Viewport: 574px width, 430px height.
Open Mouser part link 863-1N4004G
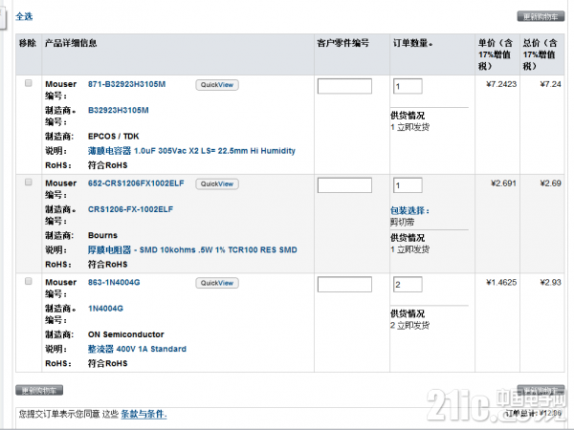coord(114,282)
